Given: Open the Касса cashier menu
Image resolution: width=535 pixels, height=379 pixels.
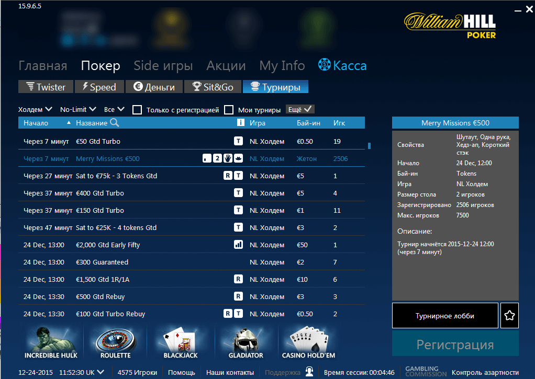Looking at the screenshot, I should click(342, 66).
